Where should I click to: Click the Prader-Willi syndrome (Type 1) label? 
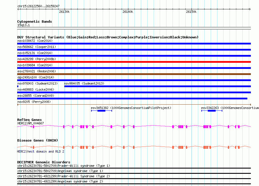pos(64,166)
